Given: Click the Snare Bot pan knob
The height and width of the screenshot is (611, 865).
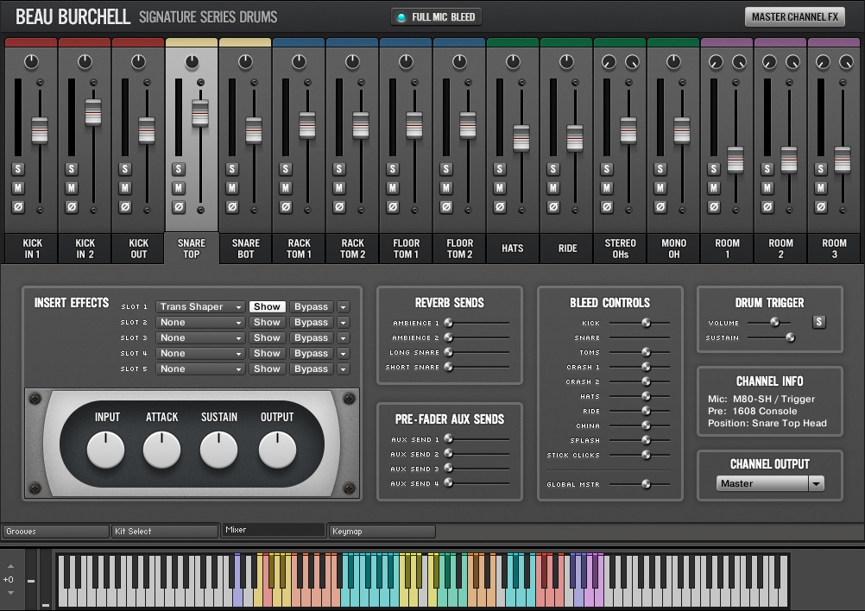Looking at the screenshot, I should click(x=245, y=62).
